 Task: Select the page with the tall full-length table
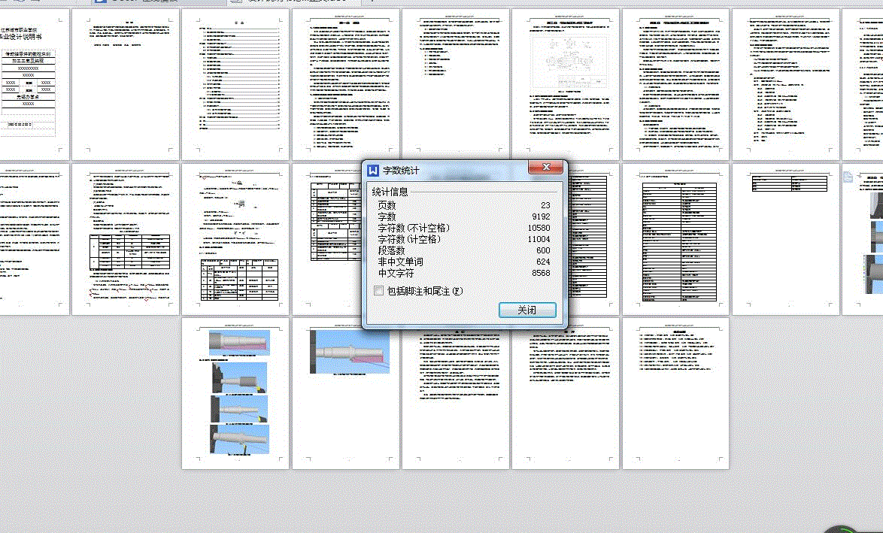pyautogui.click(x=675, y=239)
